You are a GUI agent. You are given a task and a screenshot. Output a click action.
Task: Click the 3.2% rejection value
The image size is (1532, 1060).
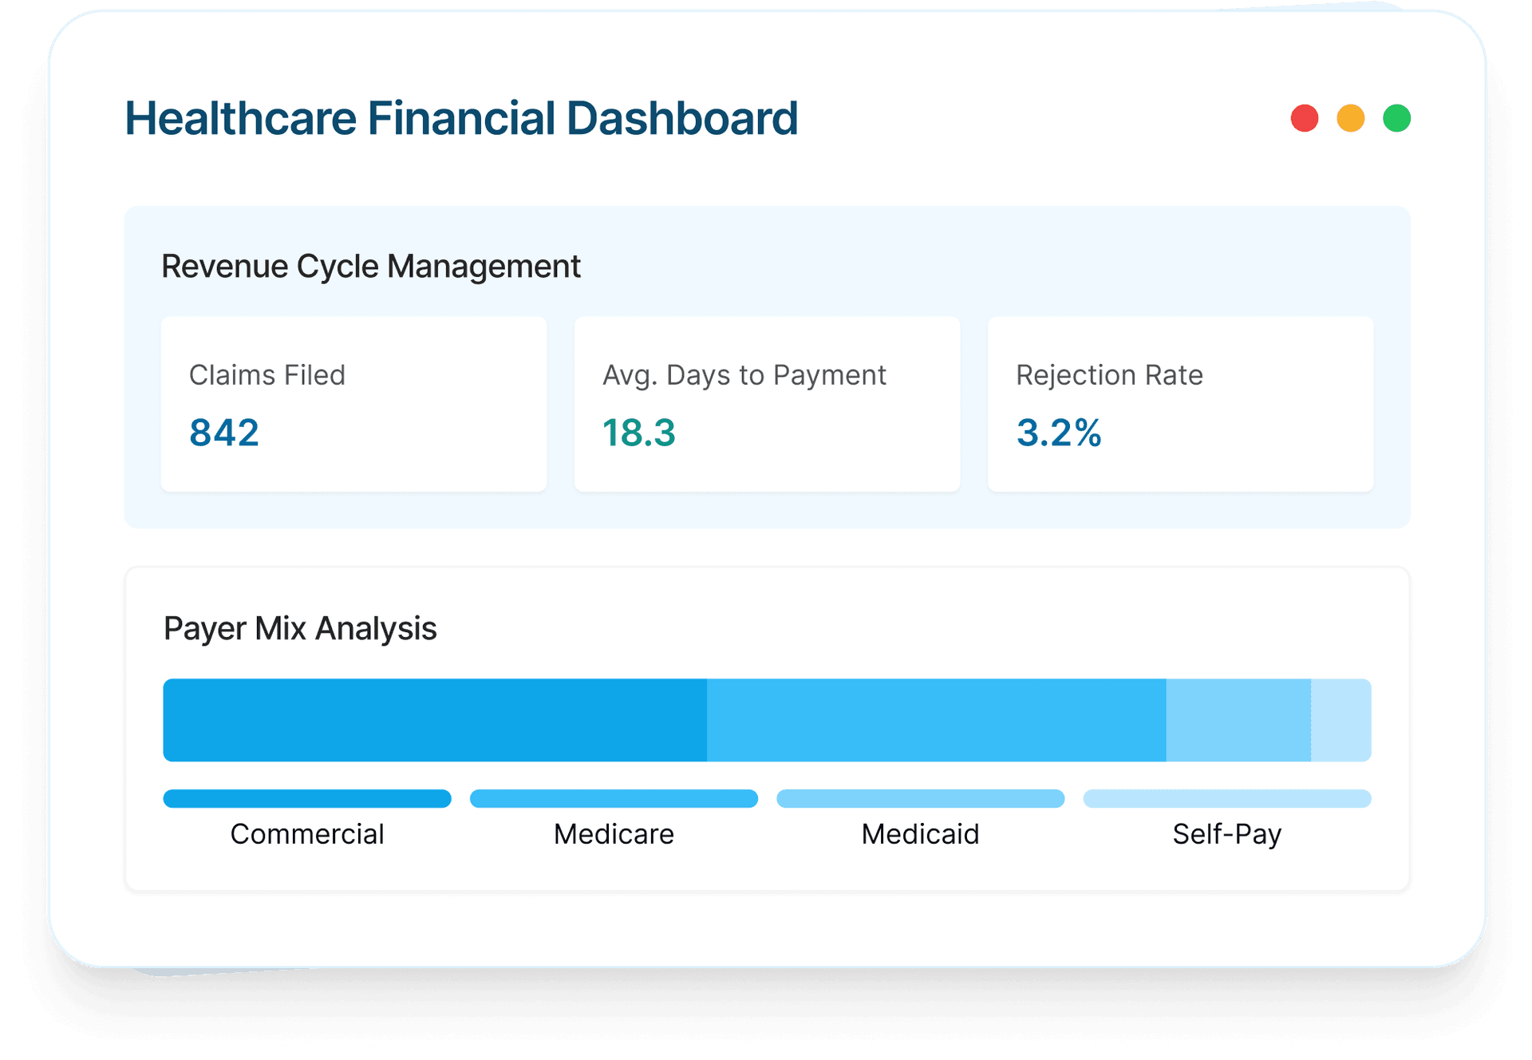(x=1058, y=433)
